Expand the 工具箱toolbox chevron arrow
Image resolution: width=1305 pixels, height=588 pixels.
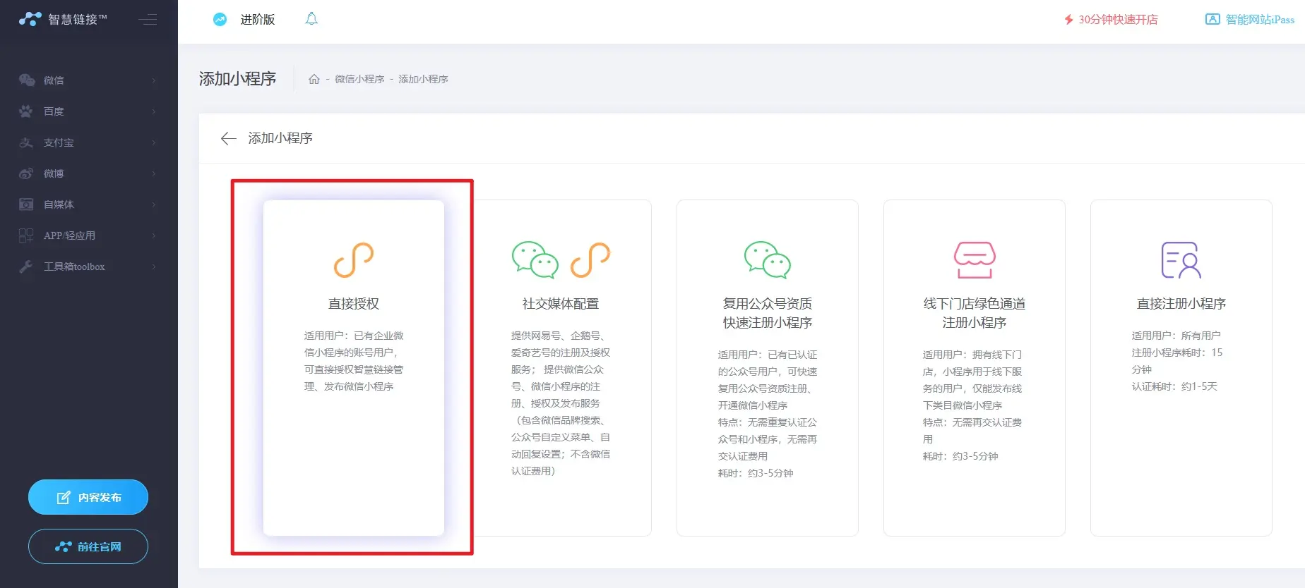pyautogui.click(x=153, y=267)
